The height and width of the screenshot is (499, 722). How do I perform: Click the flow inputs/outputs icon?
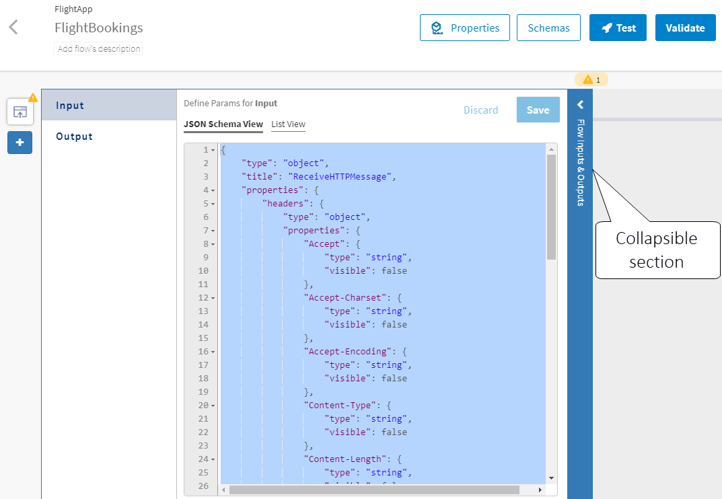[x=20, y=112]
